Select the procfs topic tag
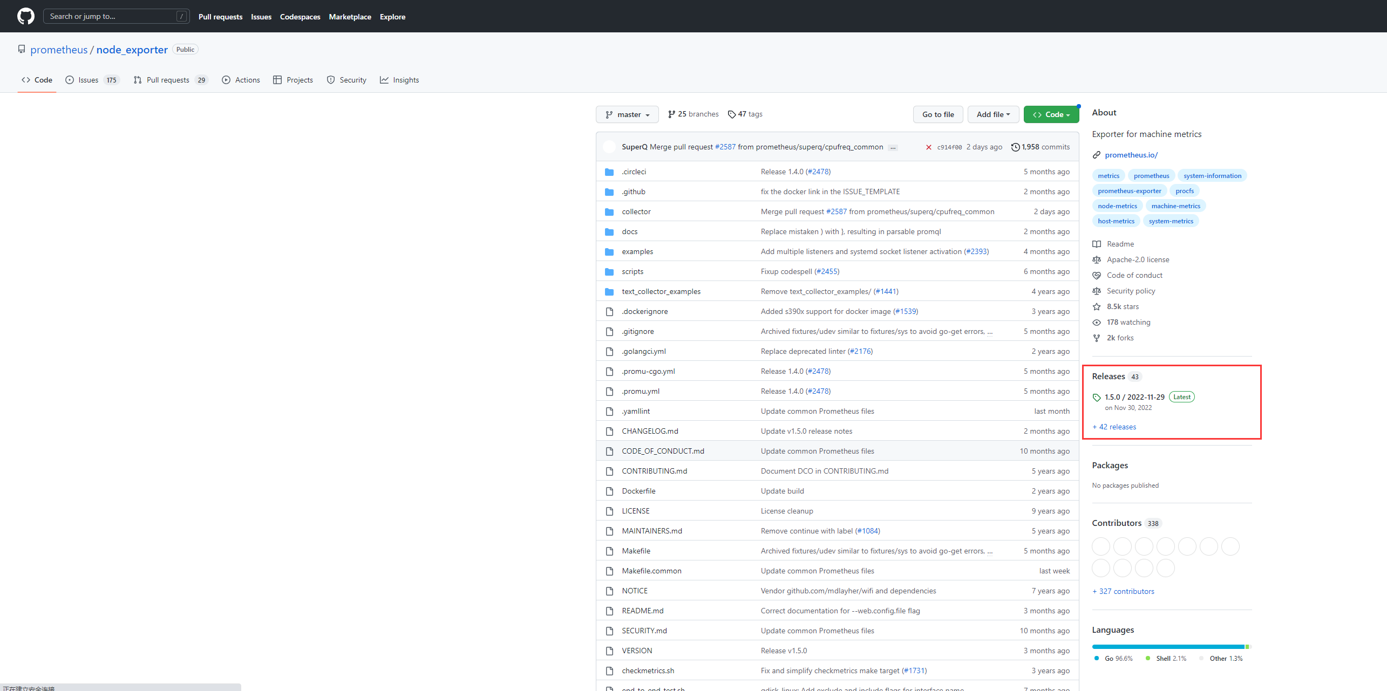 click(x=1185, y=191)
